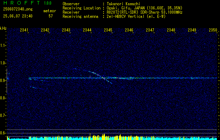Click the 'meteor' count label
The width and height of the screenshot is (220, 140).
pos(50,11)
